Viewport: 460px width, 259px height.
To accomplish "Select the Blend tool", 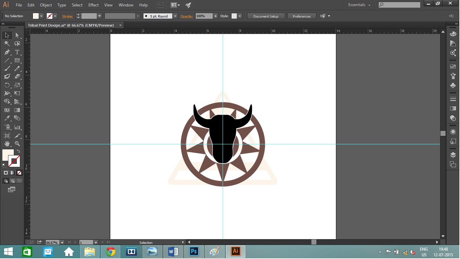I will [x=17, y=118].
